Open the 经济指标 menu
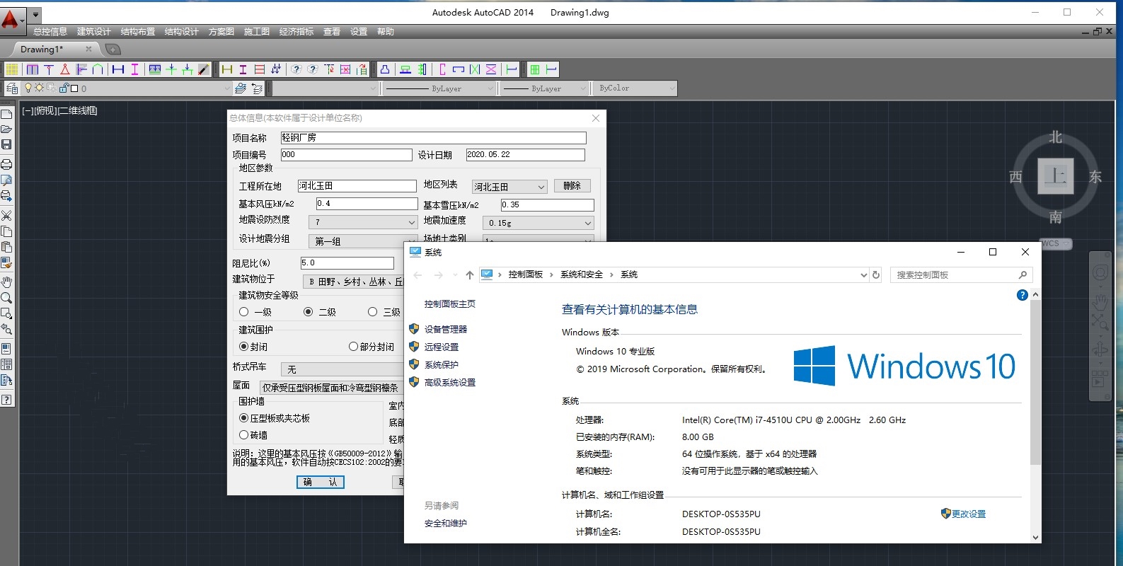The image size is (1123, 566). (x=296, y=32)
